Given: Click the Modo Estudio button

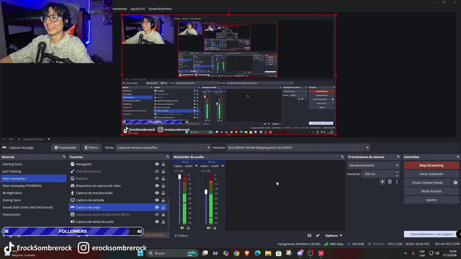Looking at the screenshot, I should point(431,191).
